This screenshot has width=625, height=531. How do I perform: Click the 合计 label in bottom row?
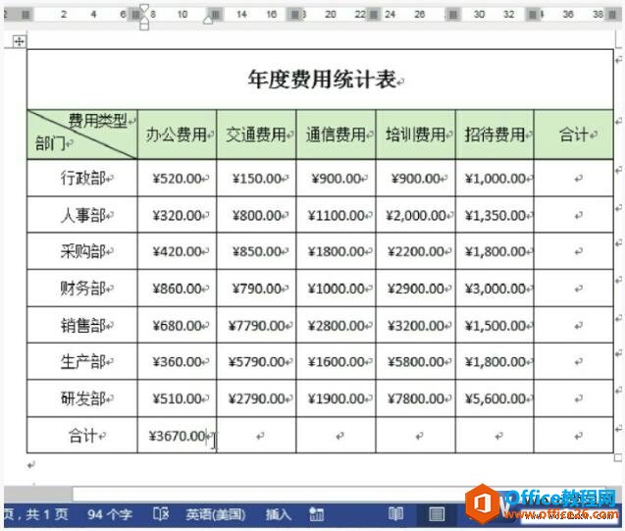coord(82,436)
